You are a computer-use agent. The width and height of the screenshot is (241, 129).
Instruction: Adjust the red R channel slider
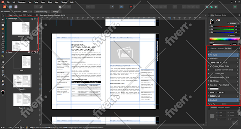coord(223,26)
